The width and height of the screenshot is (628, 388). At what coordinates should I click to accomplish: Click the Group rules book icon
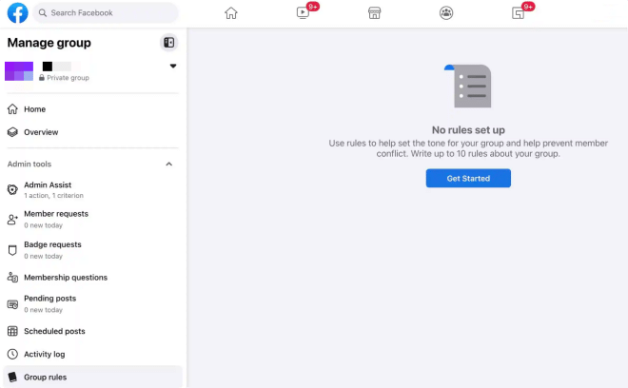(12, 377)
